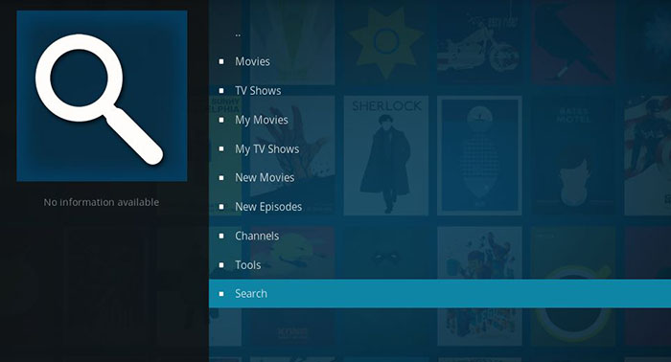The image size is (671, 362).
Task: Select My Movies from the list
Action: [x=262, y=120]
